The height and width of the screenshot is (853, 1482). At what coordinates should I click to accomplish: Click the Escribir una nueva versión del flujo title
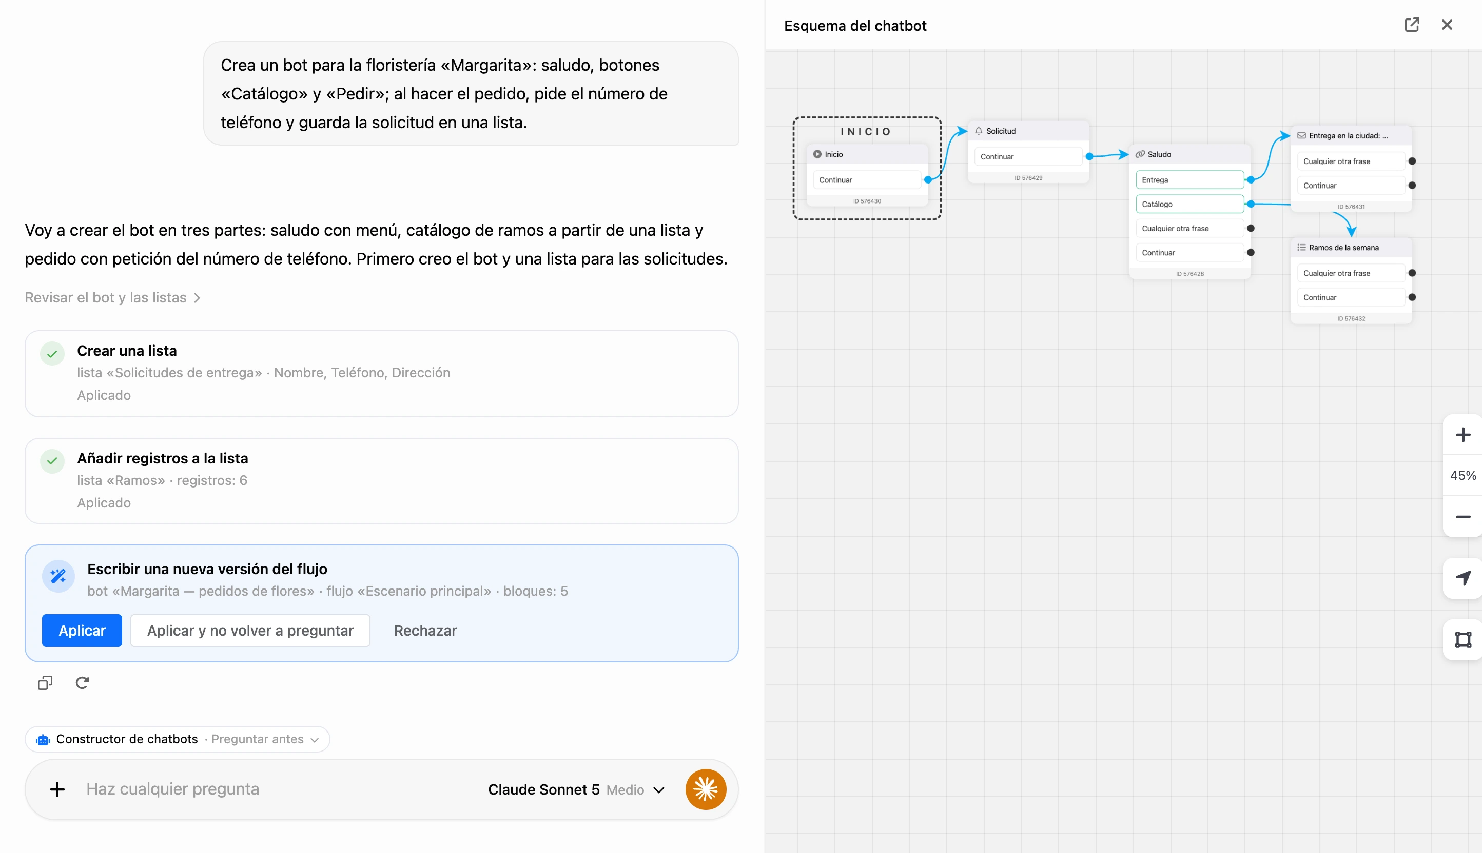pyautogui.click(x=207, y=569)
